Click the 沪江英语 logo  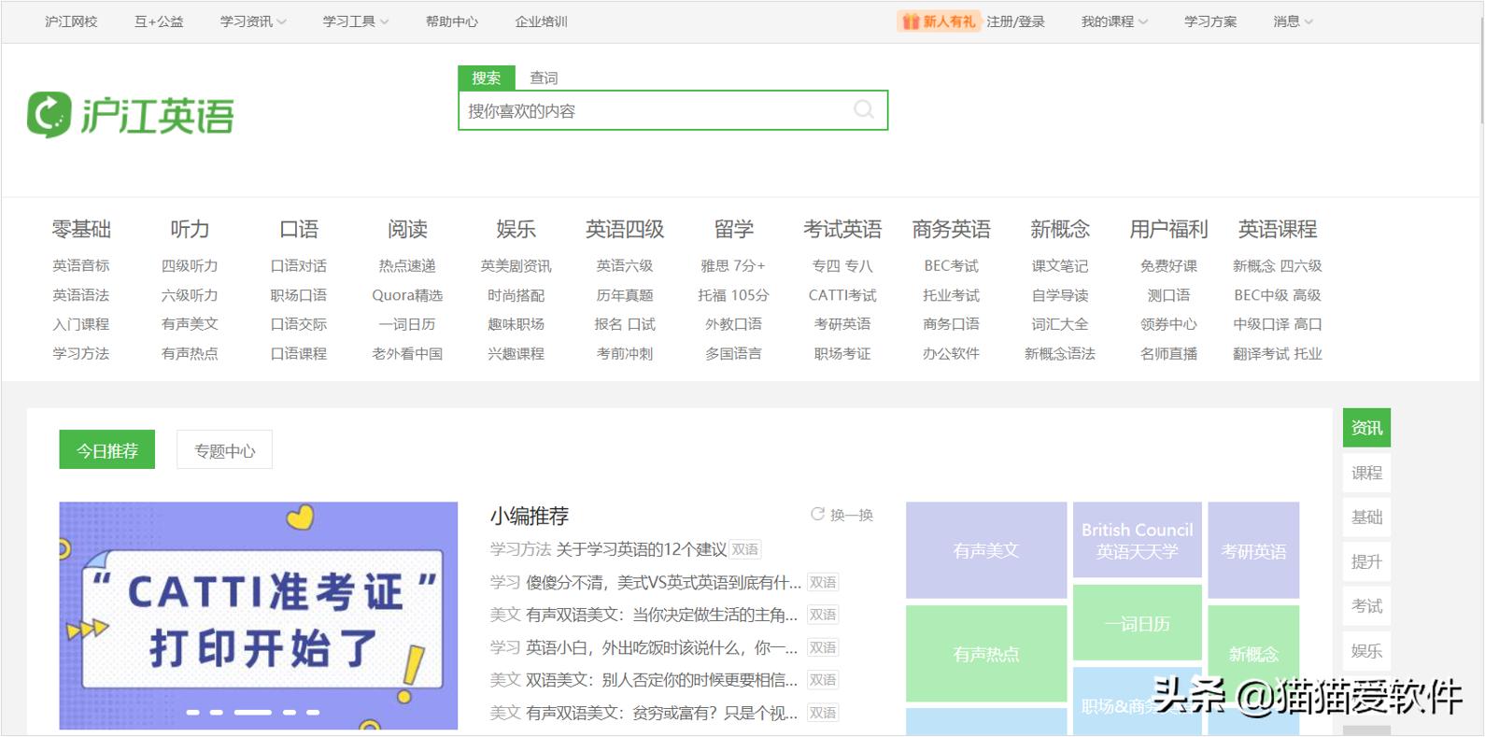pos(131,116)
